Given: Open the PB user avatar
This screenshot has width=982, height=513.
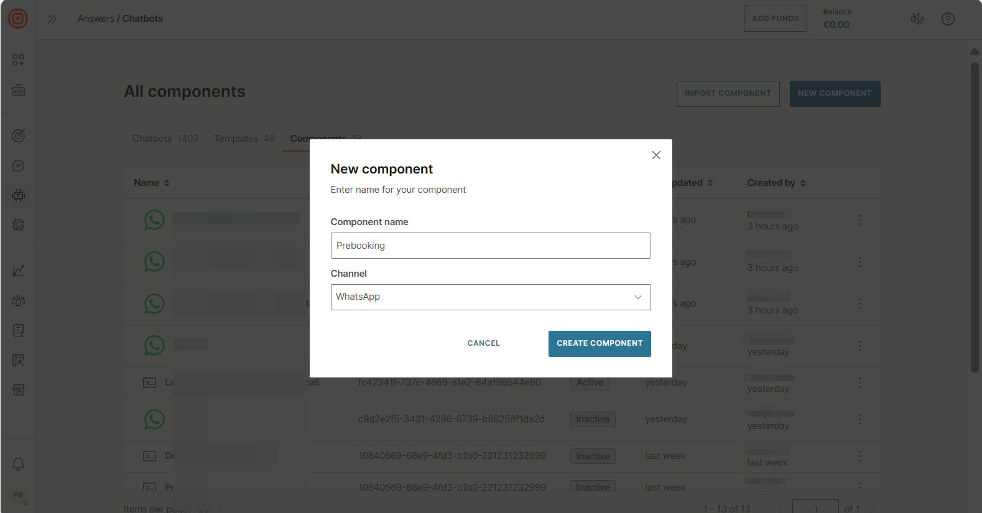Looking at the screenshot, I should click(x=18, y=495).
